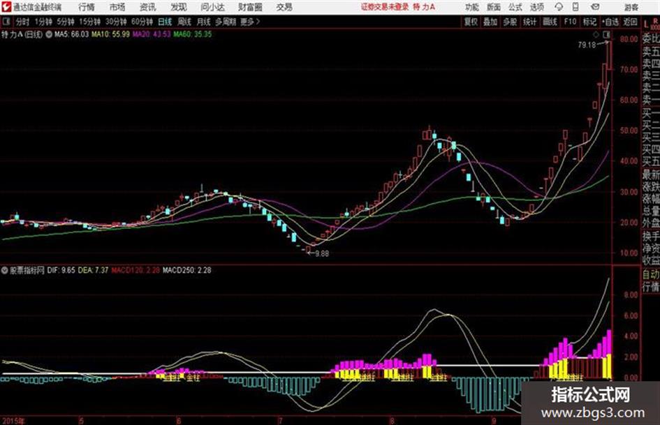The width and height of the screenshot is (660, 425).
Task: Click the 79.18 high price label
Action: tap(587, 45)
